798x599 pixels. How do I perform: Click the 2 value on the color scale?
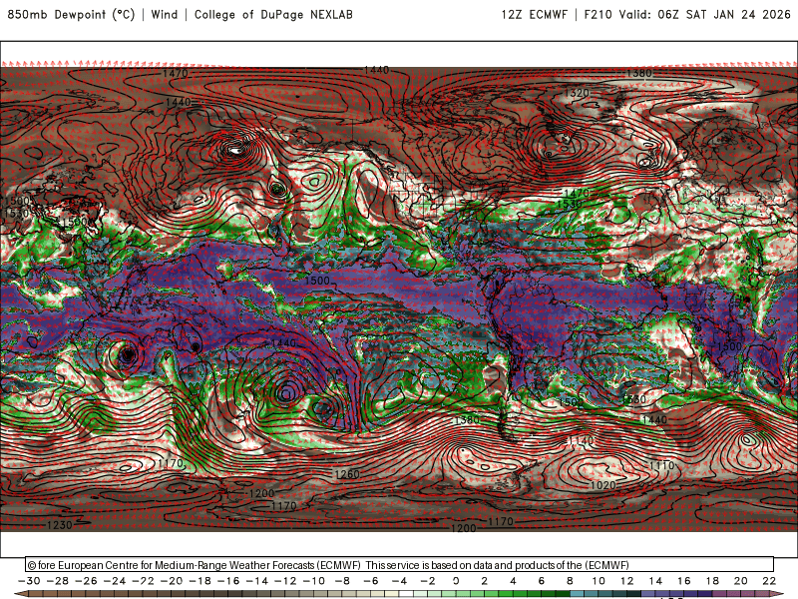[485, 581]
